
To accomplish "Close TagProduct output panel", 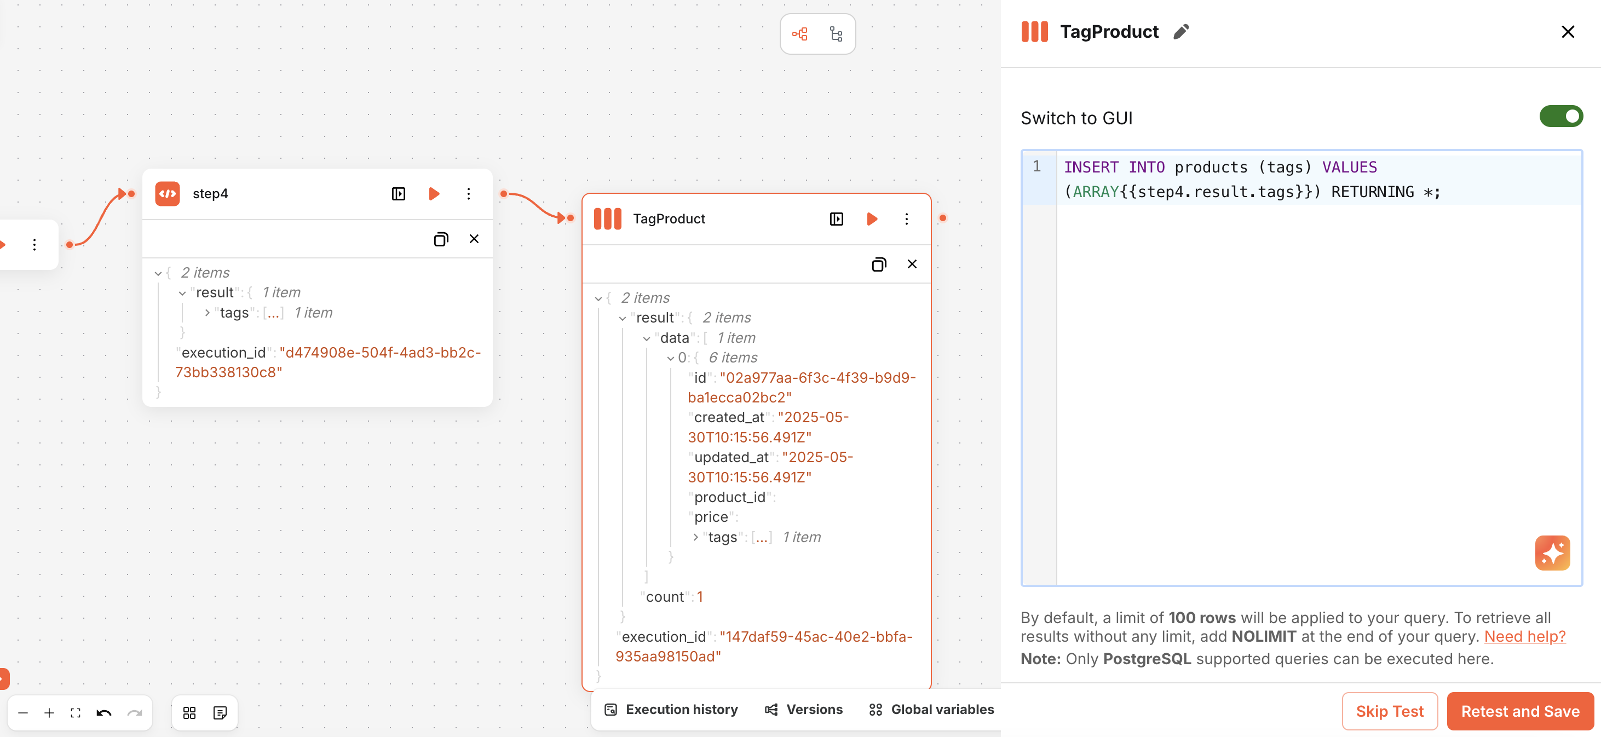I will pyautogui.click(x=912, y=264).
